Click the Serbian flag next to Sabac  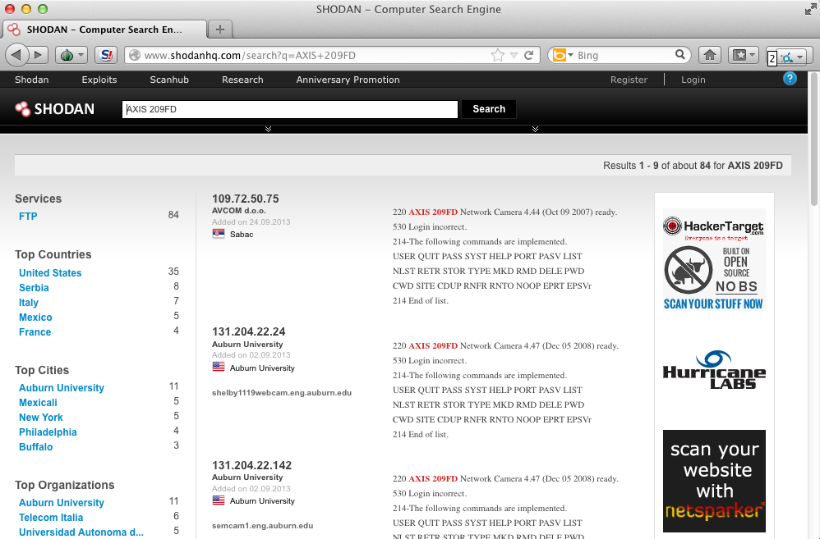coord(218,234)
